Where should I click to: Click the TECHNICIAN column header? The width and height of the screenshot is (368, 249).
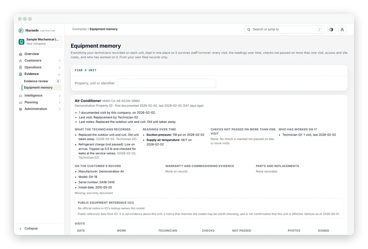coord(167,231)
